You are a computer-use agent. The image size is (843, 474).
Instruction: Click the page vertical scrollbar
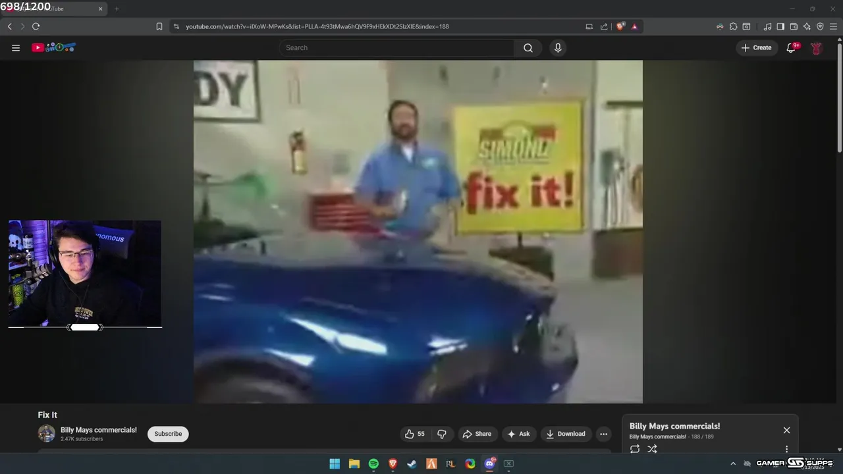pyautogui.click(x=839, y=97)
